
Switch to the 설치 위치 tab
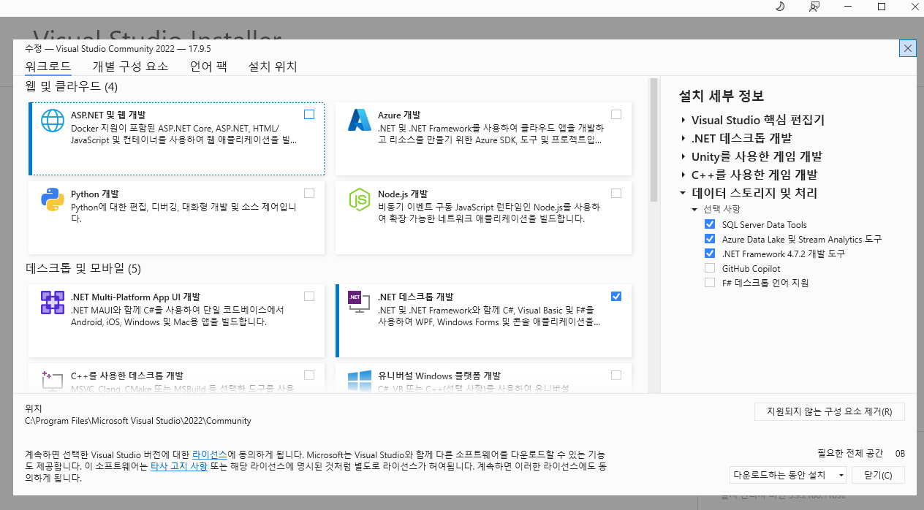click(273, 66)
